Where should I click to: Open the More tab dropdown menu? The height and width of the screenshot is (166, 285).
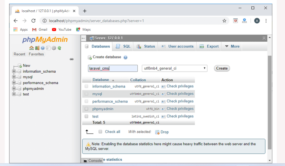pos(232,47)
